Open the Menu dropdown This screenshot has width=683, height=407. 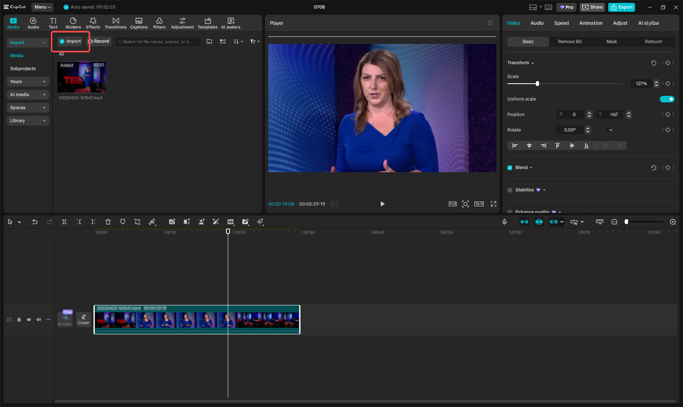[x=42, y=7]
